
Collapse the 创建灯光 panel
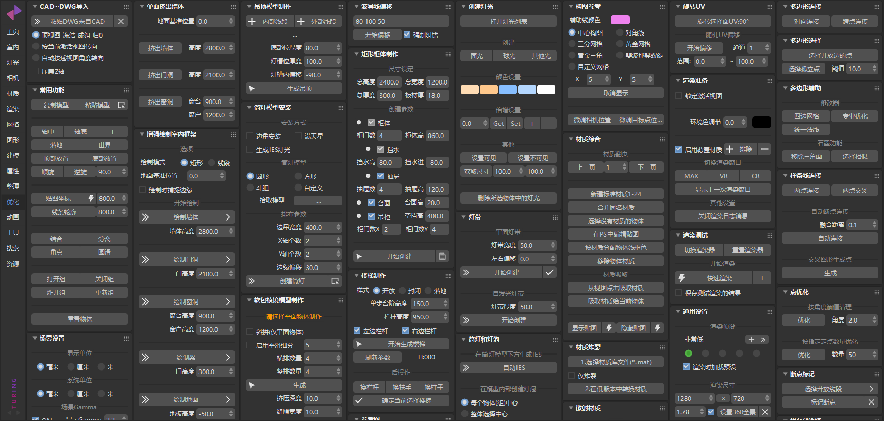click(463, 7)
